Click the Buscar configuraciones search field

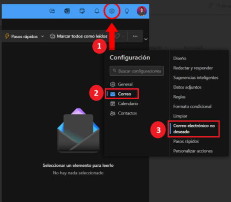pyautogui.click(x=137, y=71)
